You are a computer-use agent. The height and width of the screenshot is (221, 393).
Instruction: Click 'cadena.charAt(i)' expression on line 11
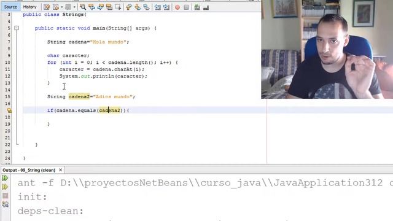pyautogui.click(x=117, y=69)
